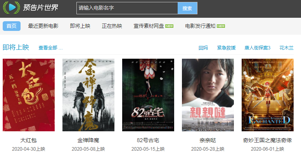The height and width of the screenshot is (156, 301).
Task: Open the 金禅降魔 movie poster
Action: click(x=88, y=95)
